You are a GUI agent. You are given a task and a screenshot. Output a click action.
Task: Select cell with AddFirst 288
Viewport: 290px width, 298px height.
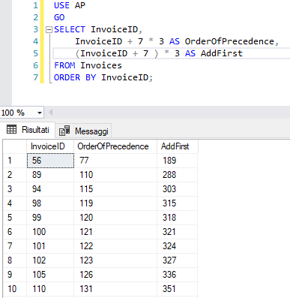coord(178,175)
